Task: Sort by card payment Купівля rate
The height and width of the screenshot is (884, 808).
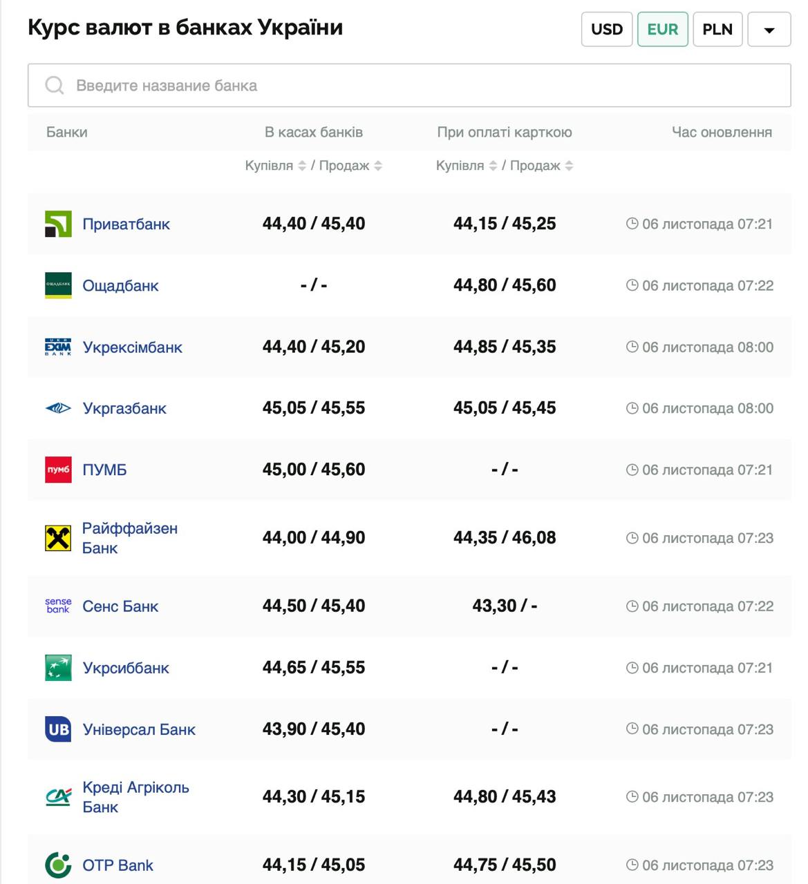Action: click(493, 166)
